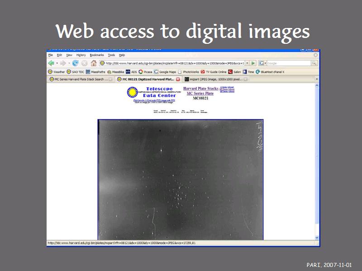Click the Forward arrow navigation button
This screenshot has width=362, height=271.
(x=63, y=63)
